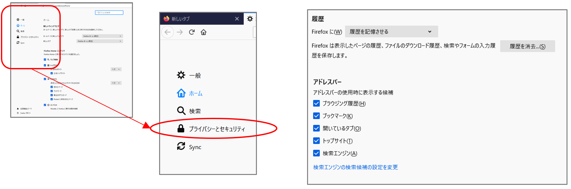
Task: Toggle 広告トップサイト checkbox in the small window
Action: 51,73
